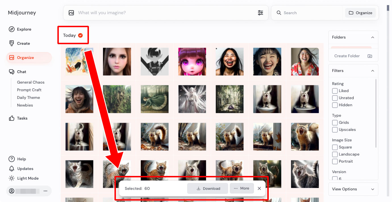
Task: Click the 'Selected: 60' count text
Action: [x=137, y=188]
